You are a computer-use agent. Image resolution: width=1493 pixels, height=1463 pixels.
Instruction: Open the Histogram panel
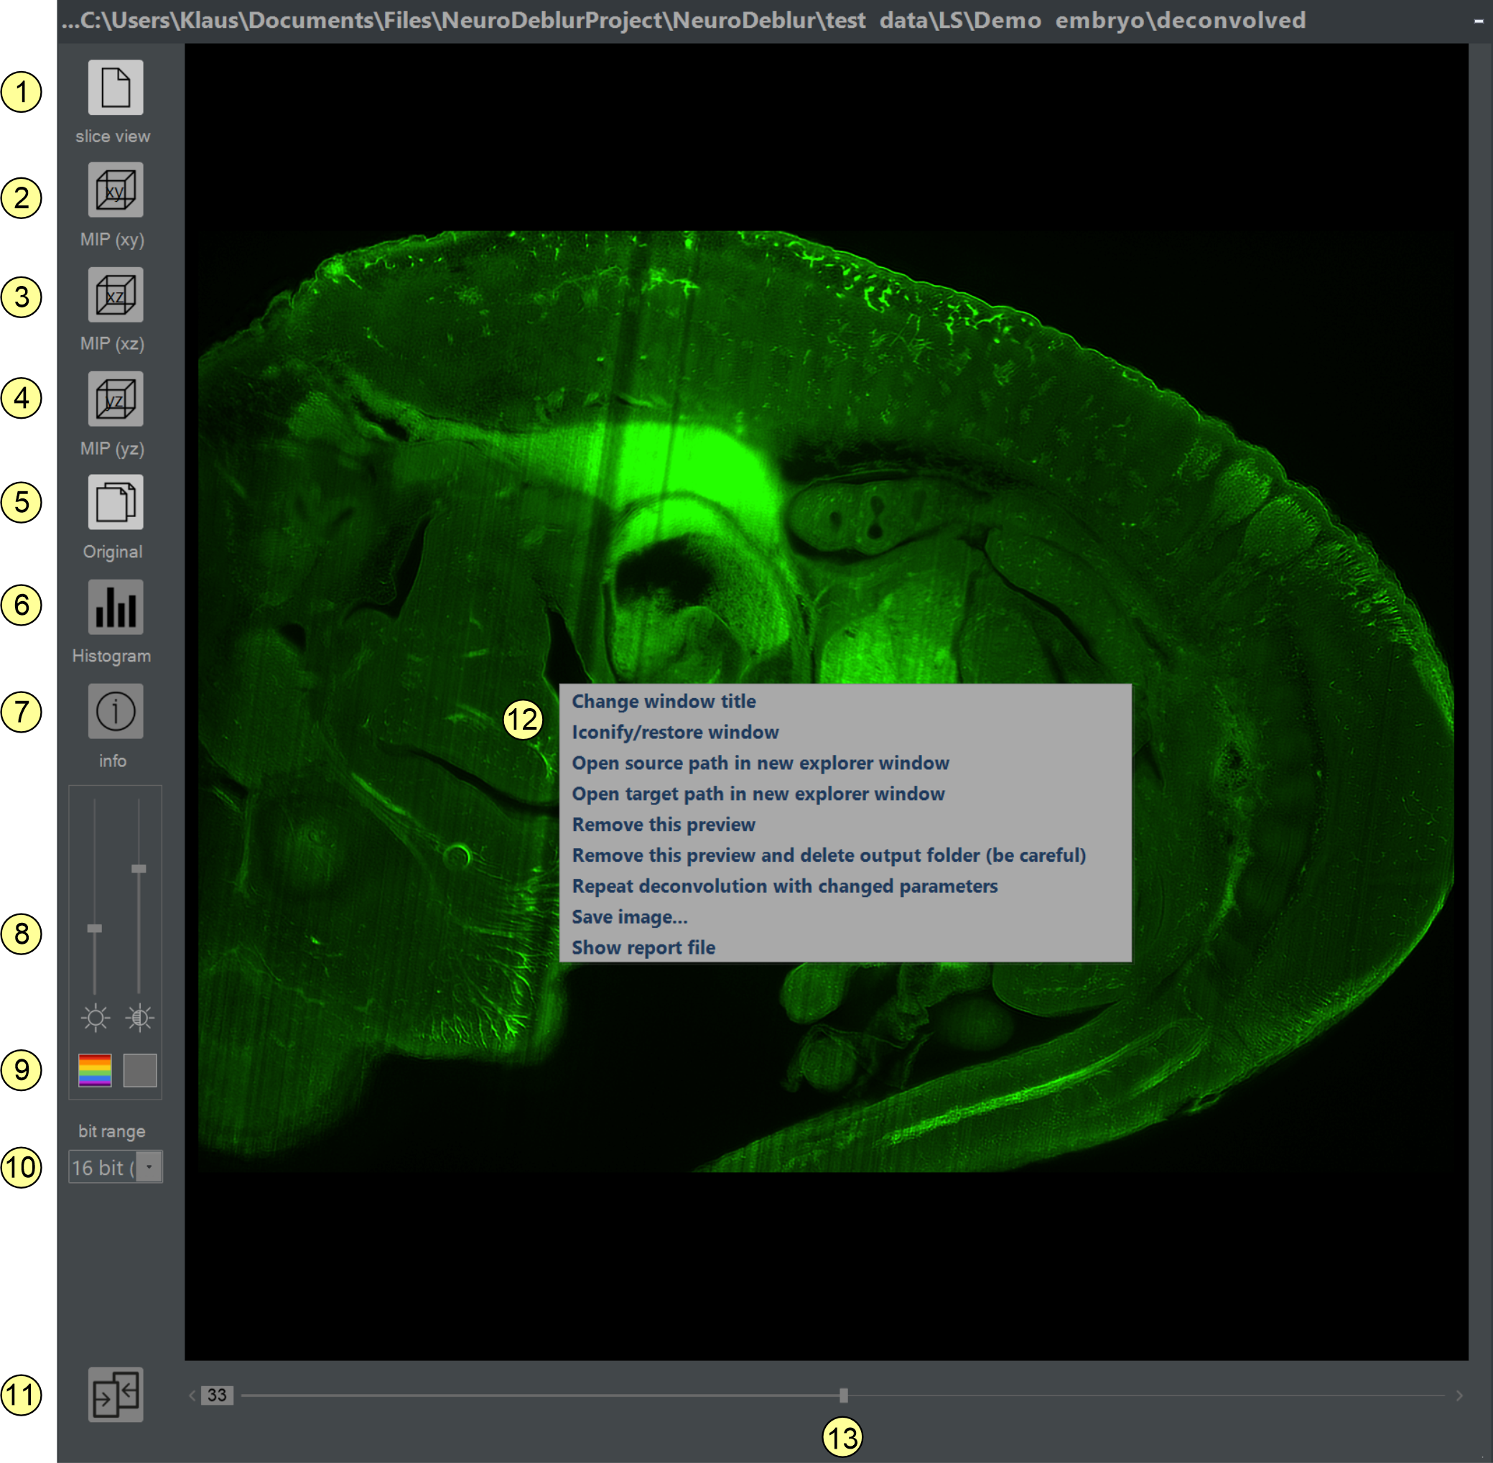[x=115, y=607]
